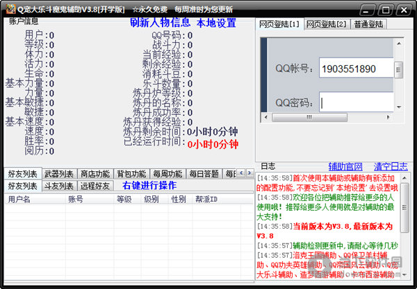
Task: Click tab strip scroll left arrow
Action: click(x=241, y=173)
